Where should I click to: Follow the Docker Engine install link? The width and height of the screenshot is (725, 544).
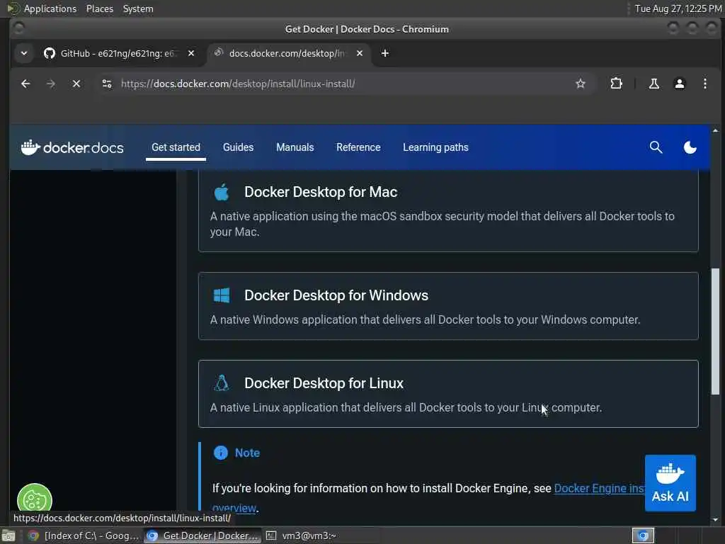[x=599, y=489]
